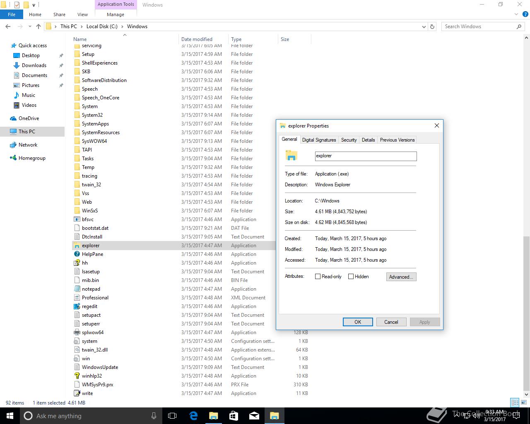Select Network in navigation pane
530x424 pixels.
(x=28, y=145)
